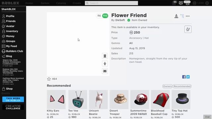Image resolution: width=212 pixels, height=119 pixels.
Task: Open the friends notification icon showing 20524
Action: click(x=187, y=3)
